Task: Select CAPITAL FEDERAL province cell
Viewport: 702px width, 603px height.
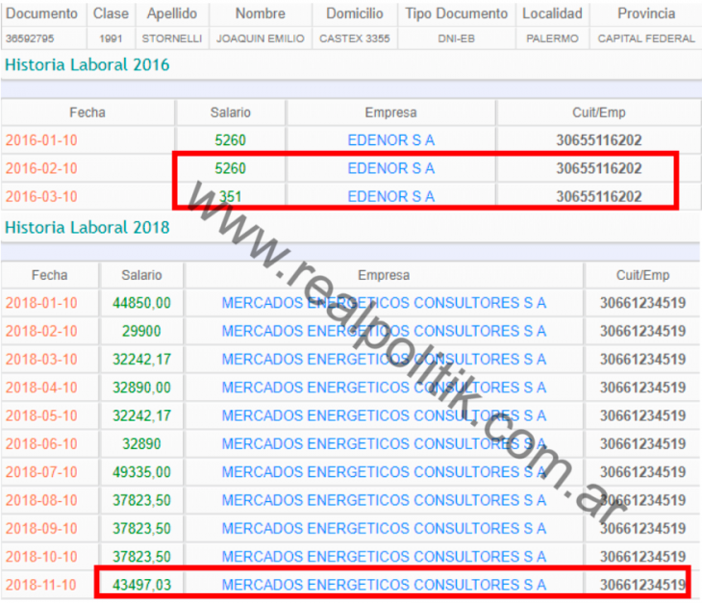Action: coord(646,38)
